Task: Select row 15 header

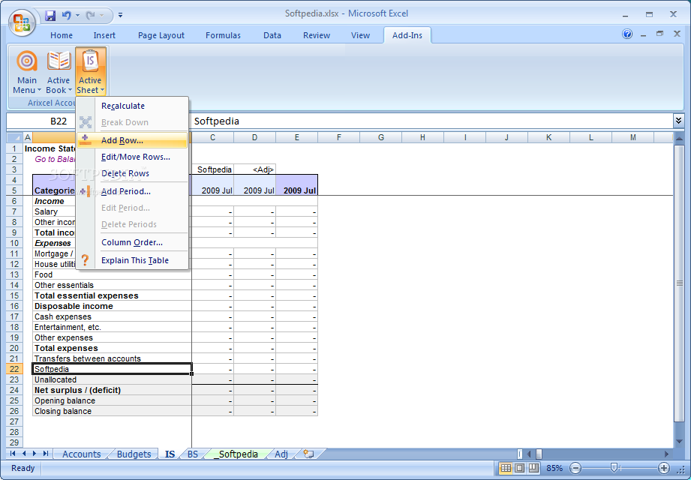Action: (x=14, y=295)
